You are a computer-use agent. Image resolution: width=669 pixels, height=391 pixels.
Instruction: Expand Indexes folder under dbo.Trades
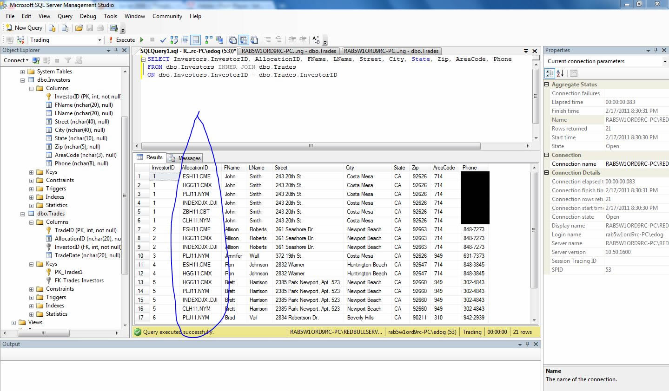(31, 306)
